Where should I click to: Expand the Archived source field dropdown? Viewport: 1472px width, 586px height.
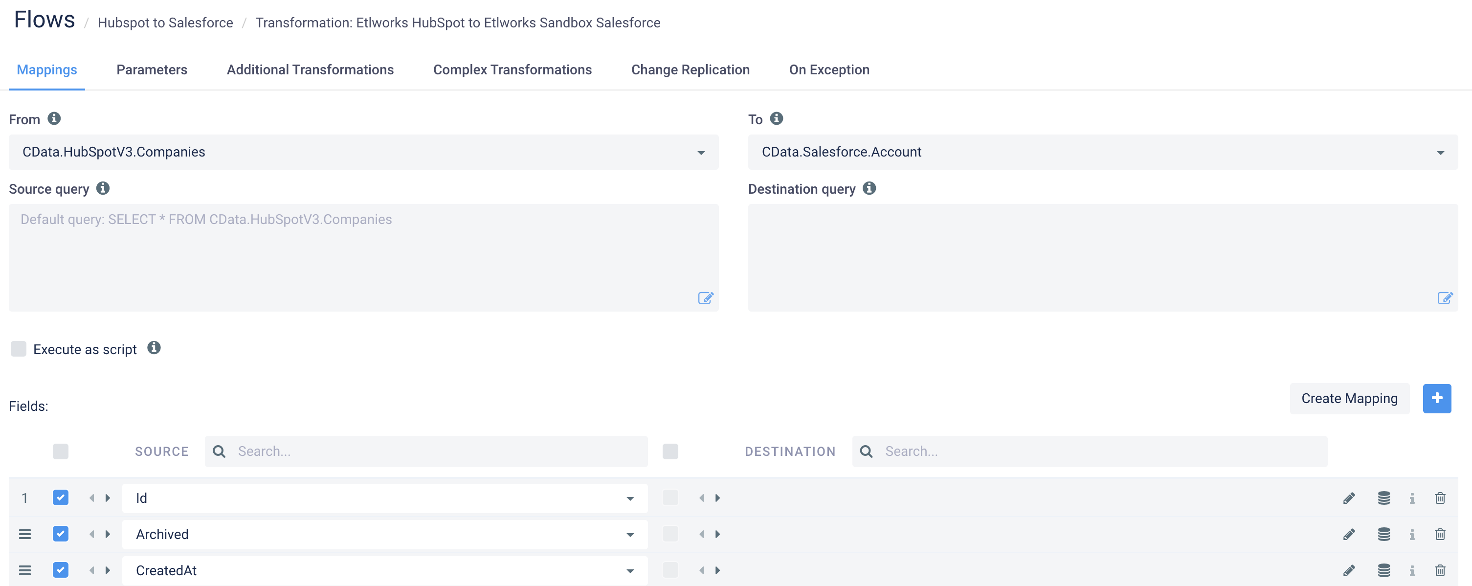pyautogui.click(x=384, y=535)
